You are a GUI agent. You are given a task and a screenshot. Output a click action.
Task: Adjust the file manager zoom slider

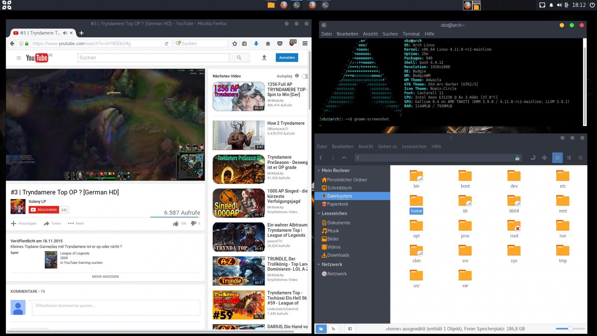pyautogui.click(x=570, y=329)
